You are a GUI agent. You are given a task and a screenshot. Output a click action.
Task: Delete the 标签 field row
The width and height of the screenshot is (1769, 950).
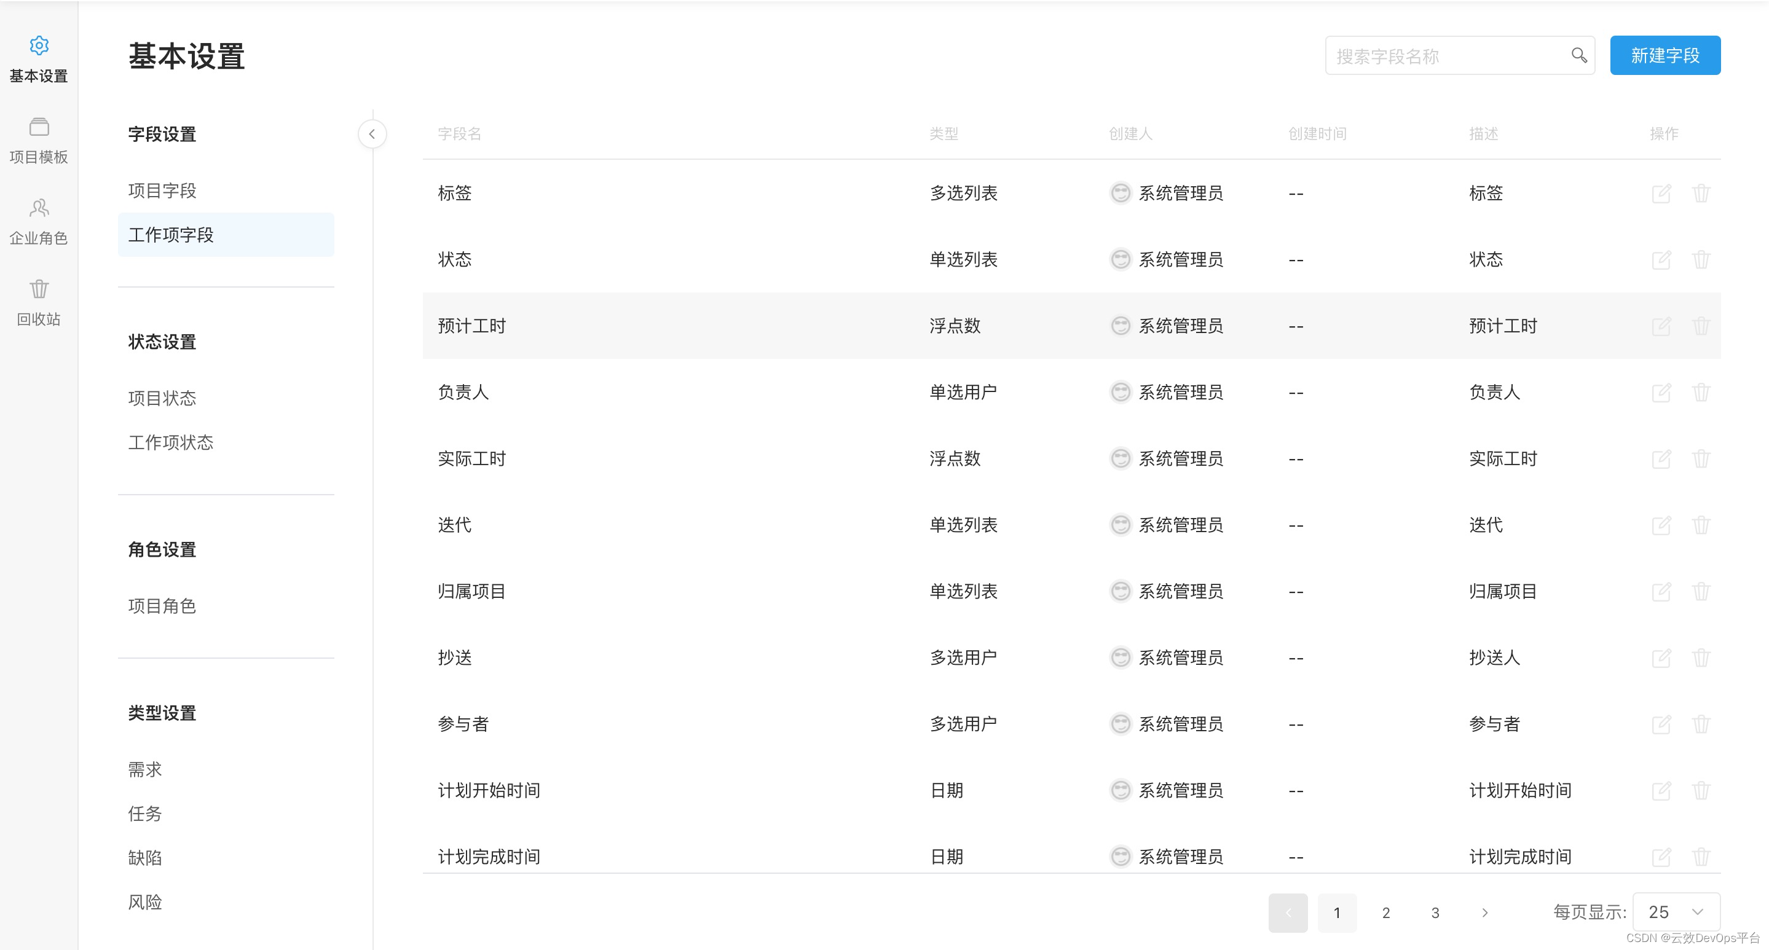[1701, 194]
